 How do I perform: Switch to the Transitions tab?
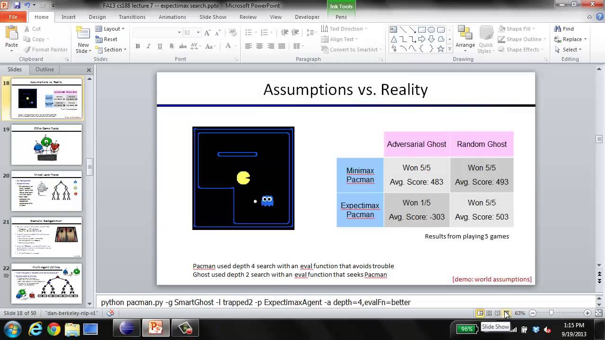point(132,17)
